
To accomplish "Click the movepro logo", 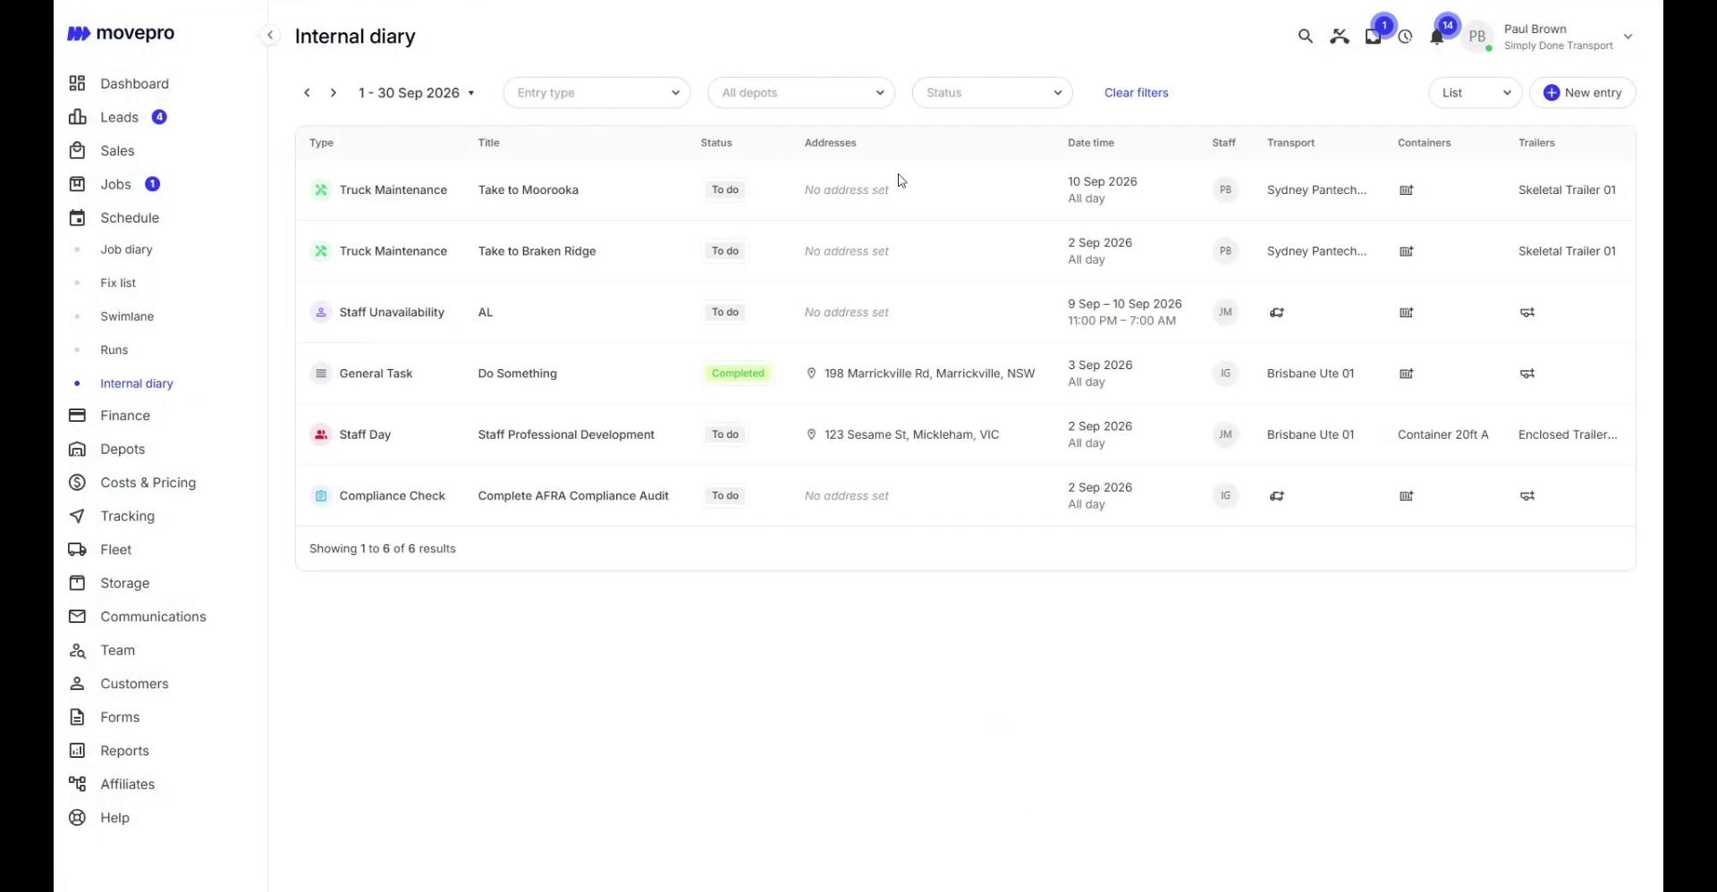I will pos(121,34).
